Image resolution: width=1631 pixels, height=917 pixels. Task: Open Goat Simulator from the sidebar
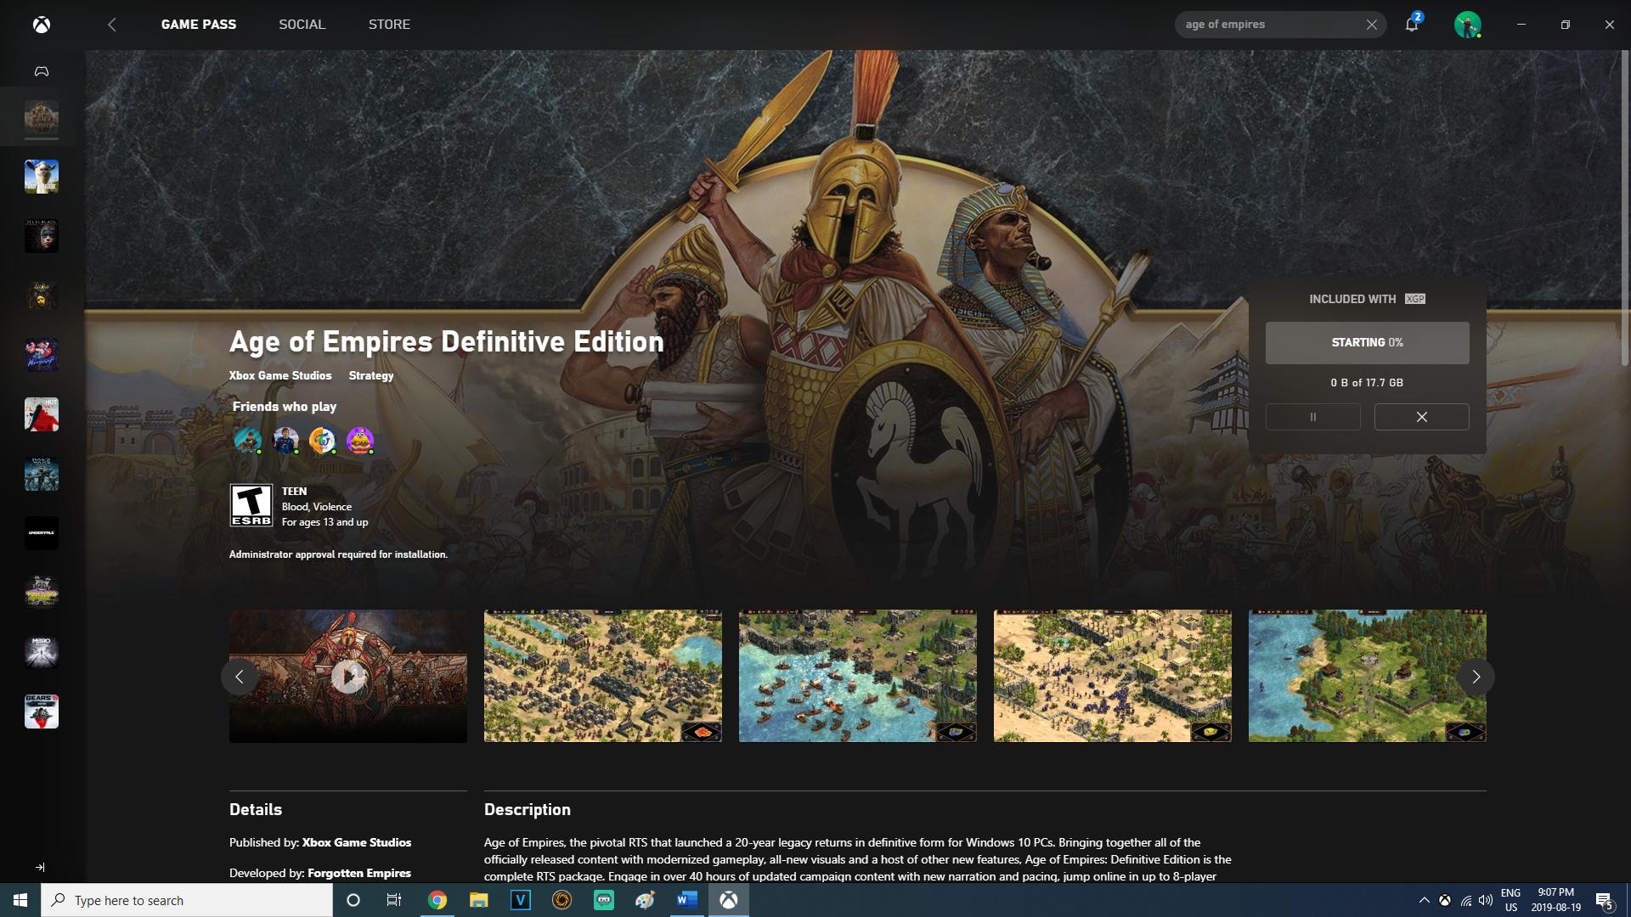pyautogui.click(x=41, y=177)
